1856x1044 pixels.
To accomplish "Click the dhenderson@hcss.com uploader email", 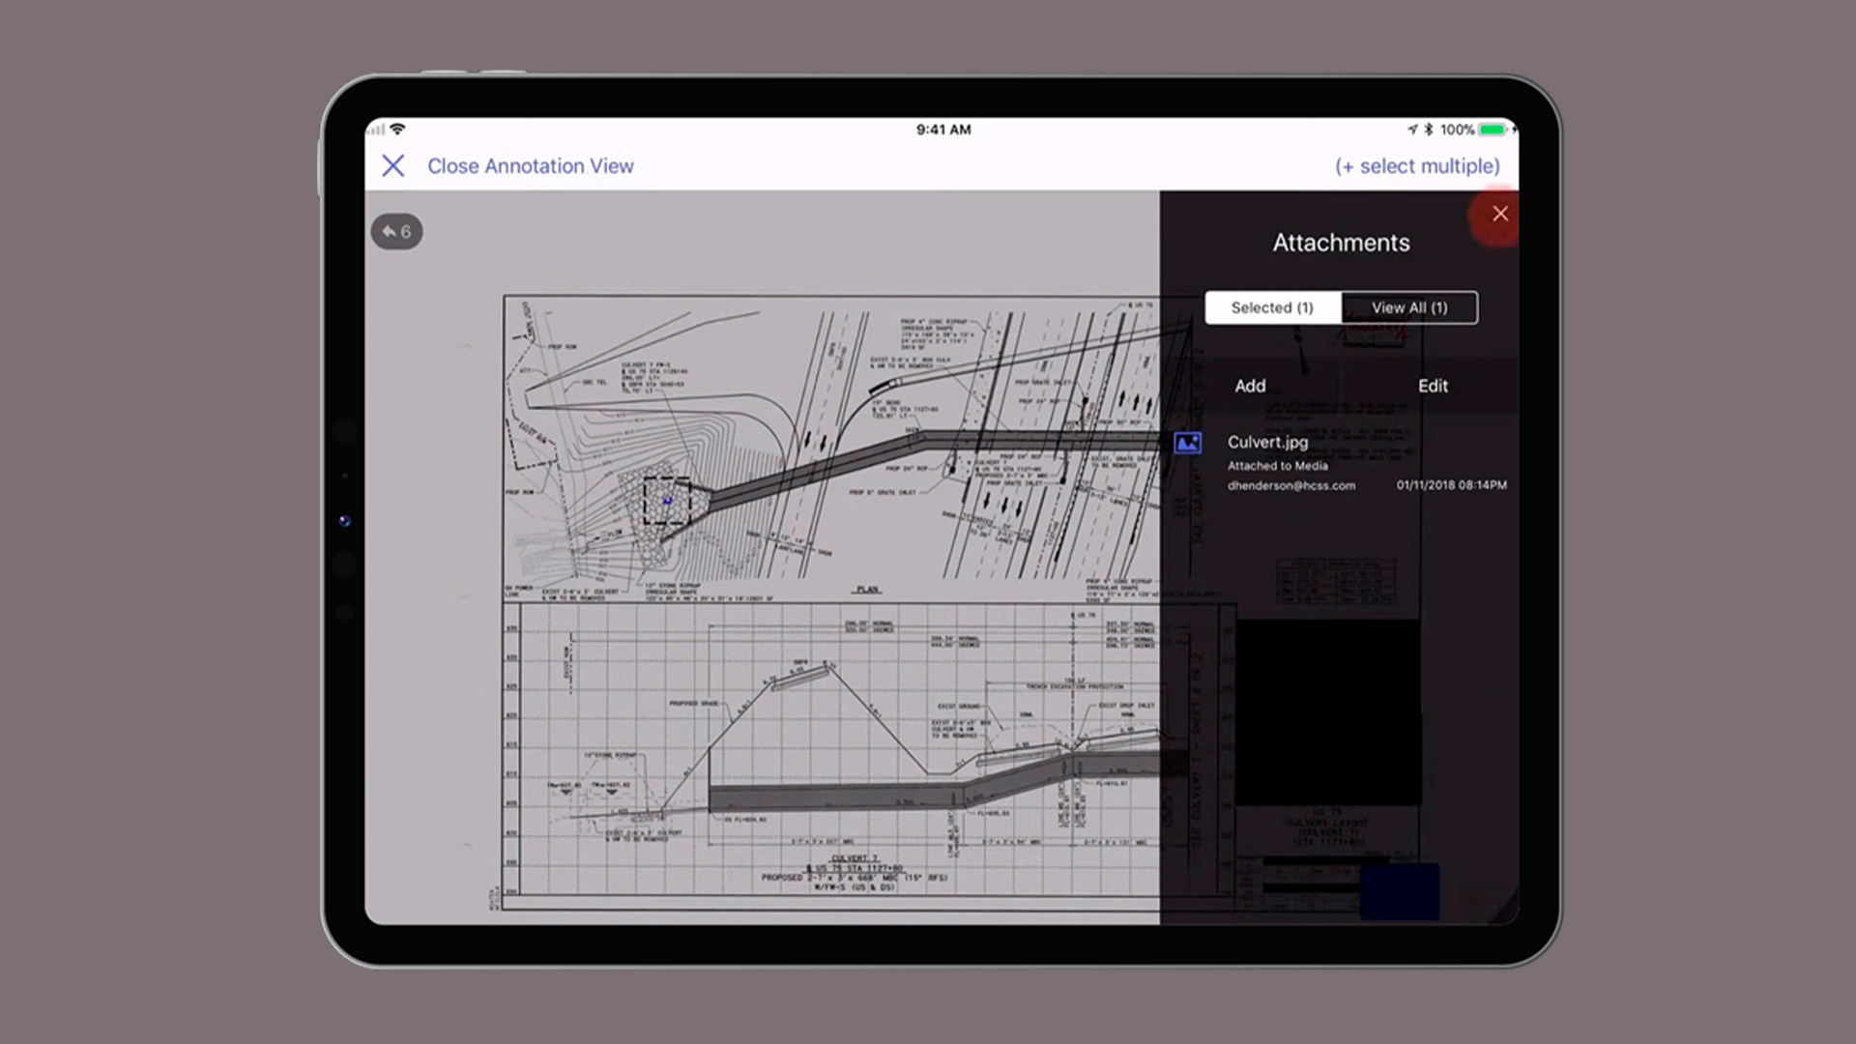I will tap(1290, 485).
